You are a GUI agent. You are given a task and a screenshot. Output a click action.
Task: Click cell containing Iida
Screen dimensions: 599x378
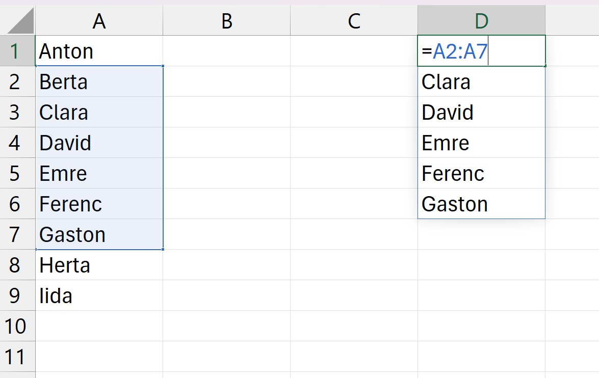(x=99, y=295)
